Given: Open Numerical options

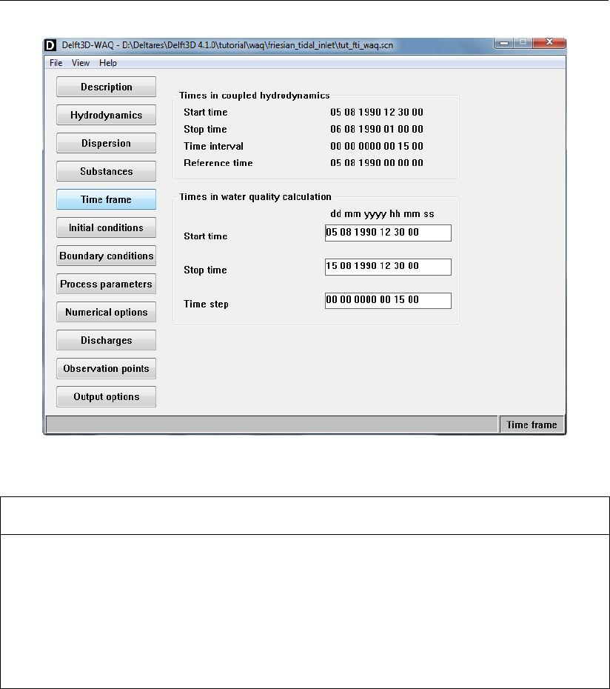Looking at the screenshot, I should pos(107,312).
